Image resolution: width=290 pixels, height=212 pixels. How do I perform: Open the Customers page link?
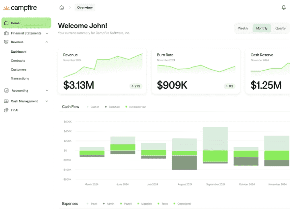[19, 70]
